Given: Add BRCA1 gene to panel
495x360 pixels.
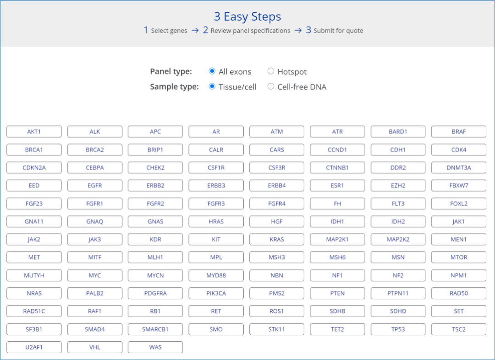Looking at the screenshot, I should (34, 150).
